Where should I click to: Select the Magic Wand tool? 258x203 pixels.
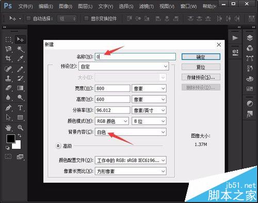(20, 49)
